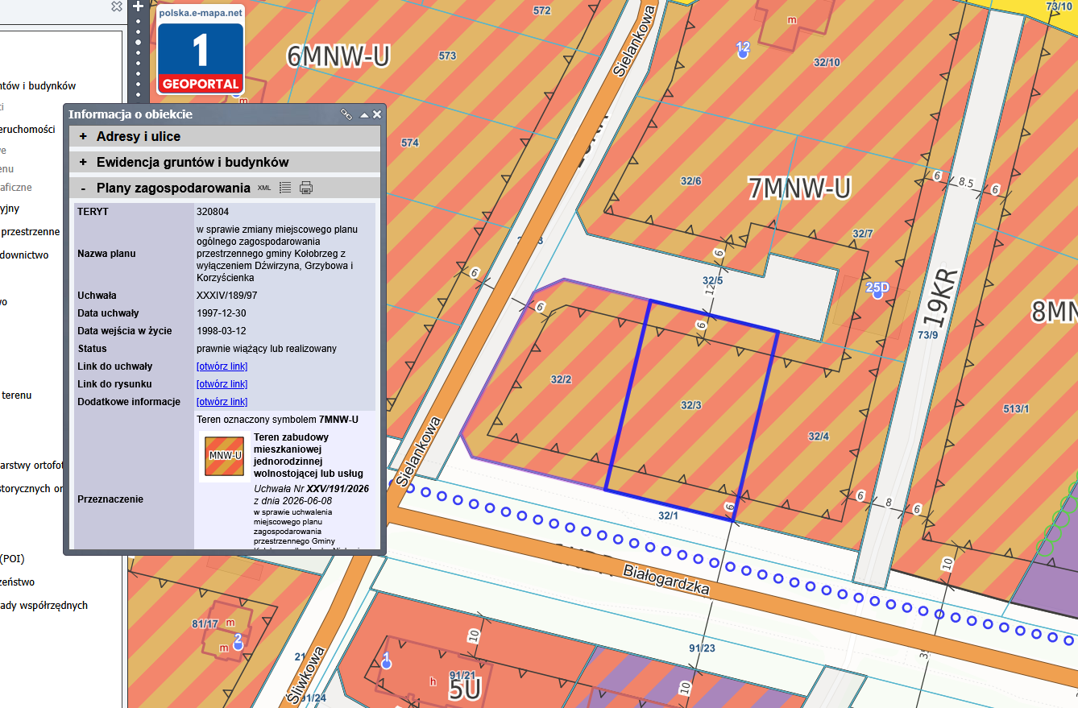1078x708 pixels.
Task: Open the list view icon beside Plany zagospodarowania
Action: click(x=284, y=188)
